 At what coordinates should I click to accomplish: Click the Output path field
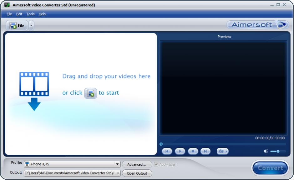(x=69, y=173)
